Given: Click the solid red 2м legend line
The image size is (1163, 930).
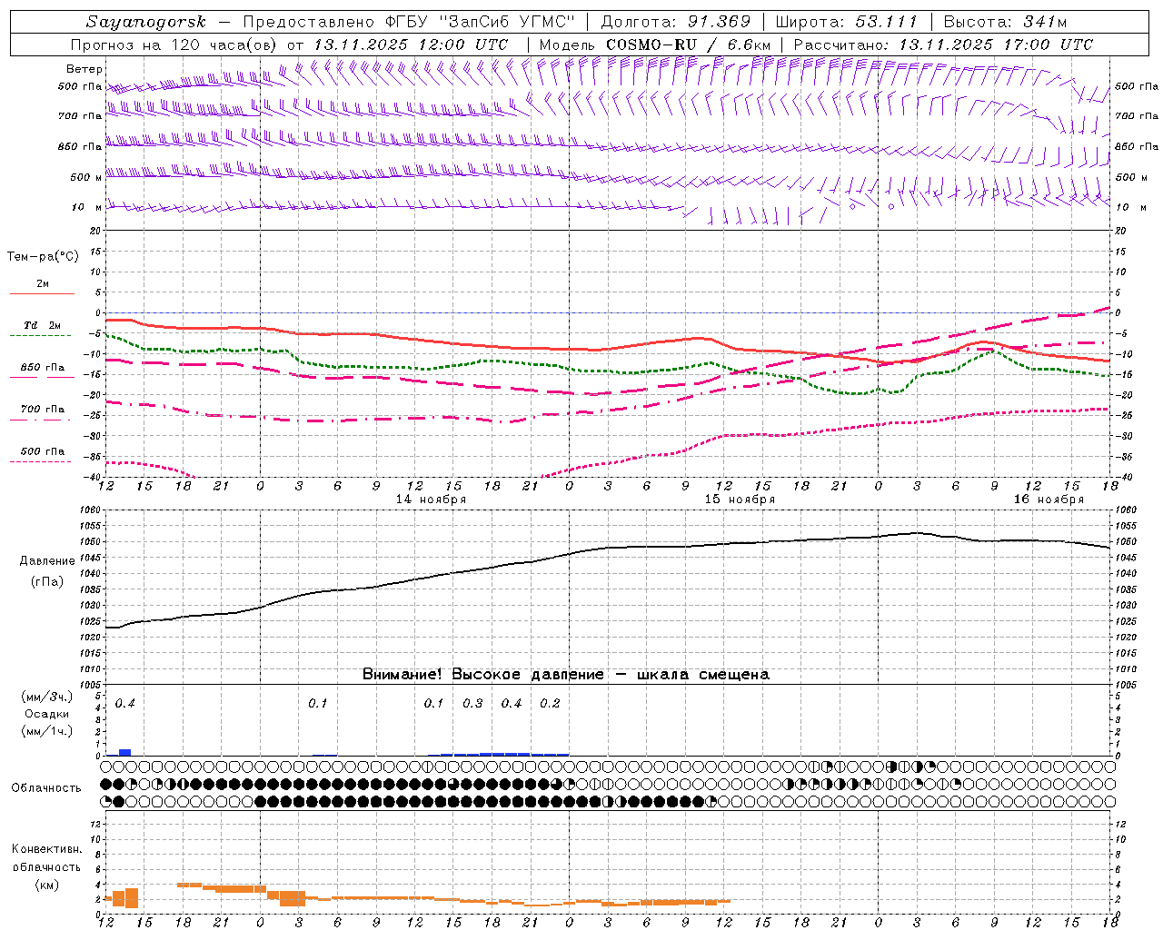Looking at the screenshot, I should [42, 293].
